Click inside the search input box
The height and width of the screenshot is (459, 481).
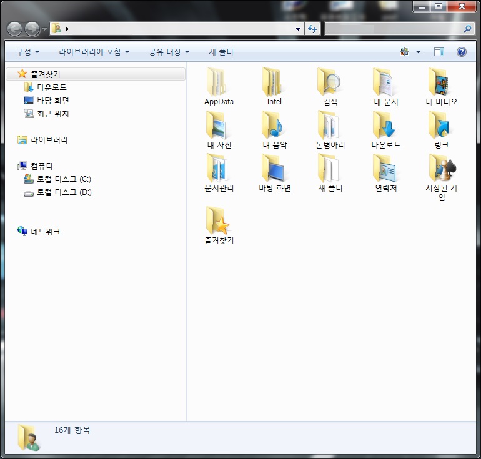click(x=394, y=29)
